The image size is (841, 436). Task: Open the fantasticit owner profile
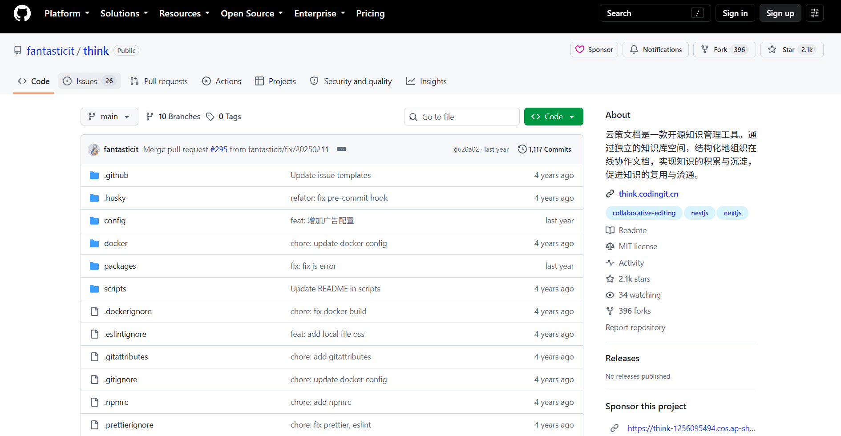tap(50, 51)
